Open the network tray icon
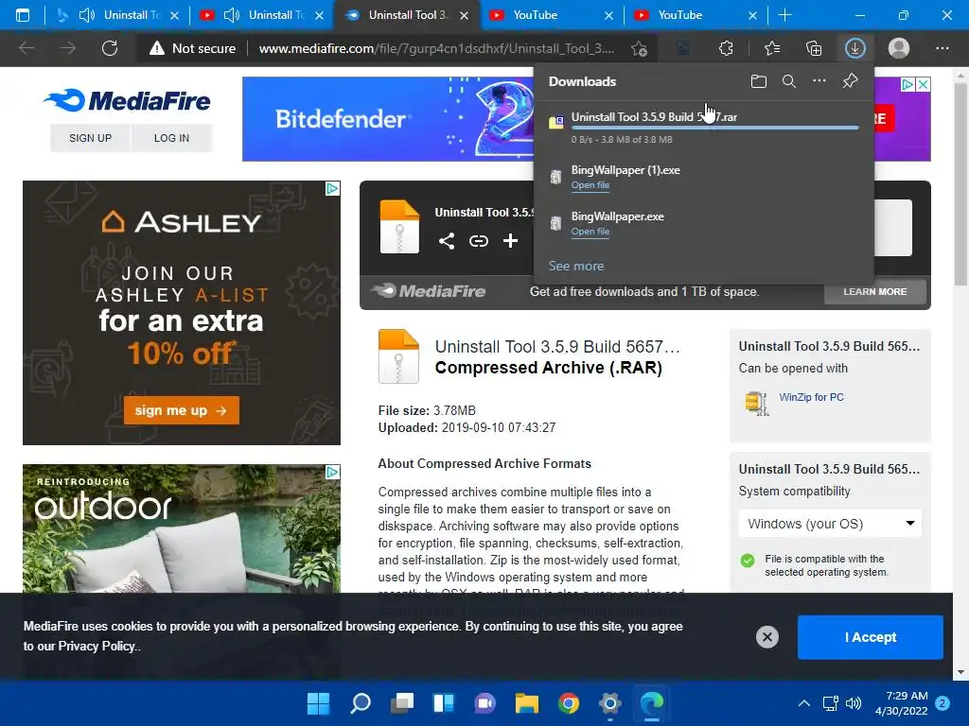The width and height of the screenshot is (969, 726). [x=830, y=703]
